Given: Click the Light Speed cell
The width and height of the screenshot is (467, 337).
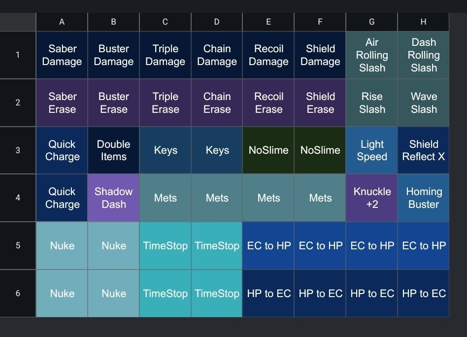Looking at the screenshot, I should pyautogui.click(x=372, y=150).
